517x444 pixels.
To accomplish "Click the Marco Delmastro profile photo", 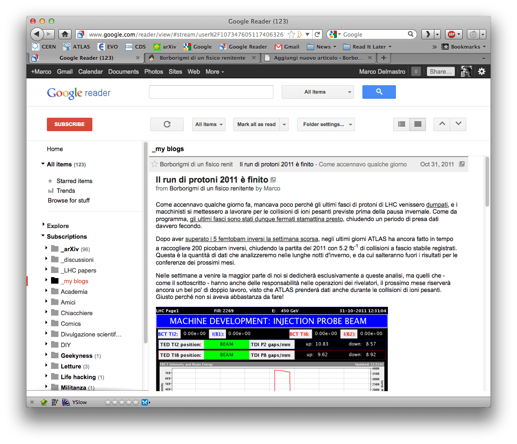I will click(x=466, y=71).
